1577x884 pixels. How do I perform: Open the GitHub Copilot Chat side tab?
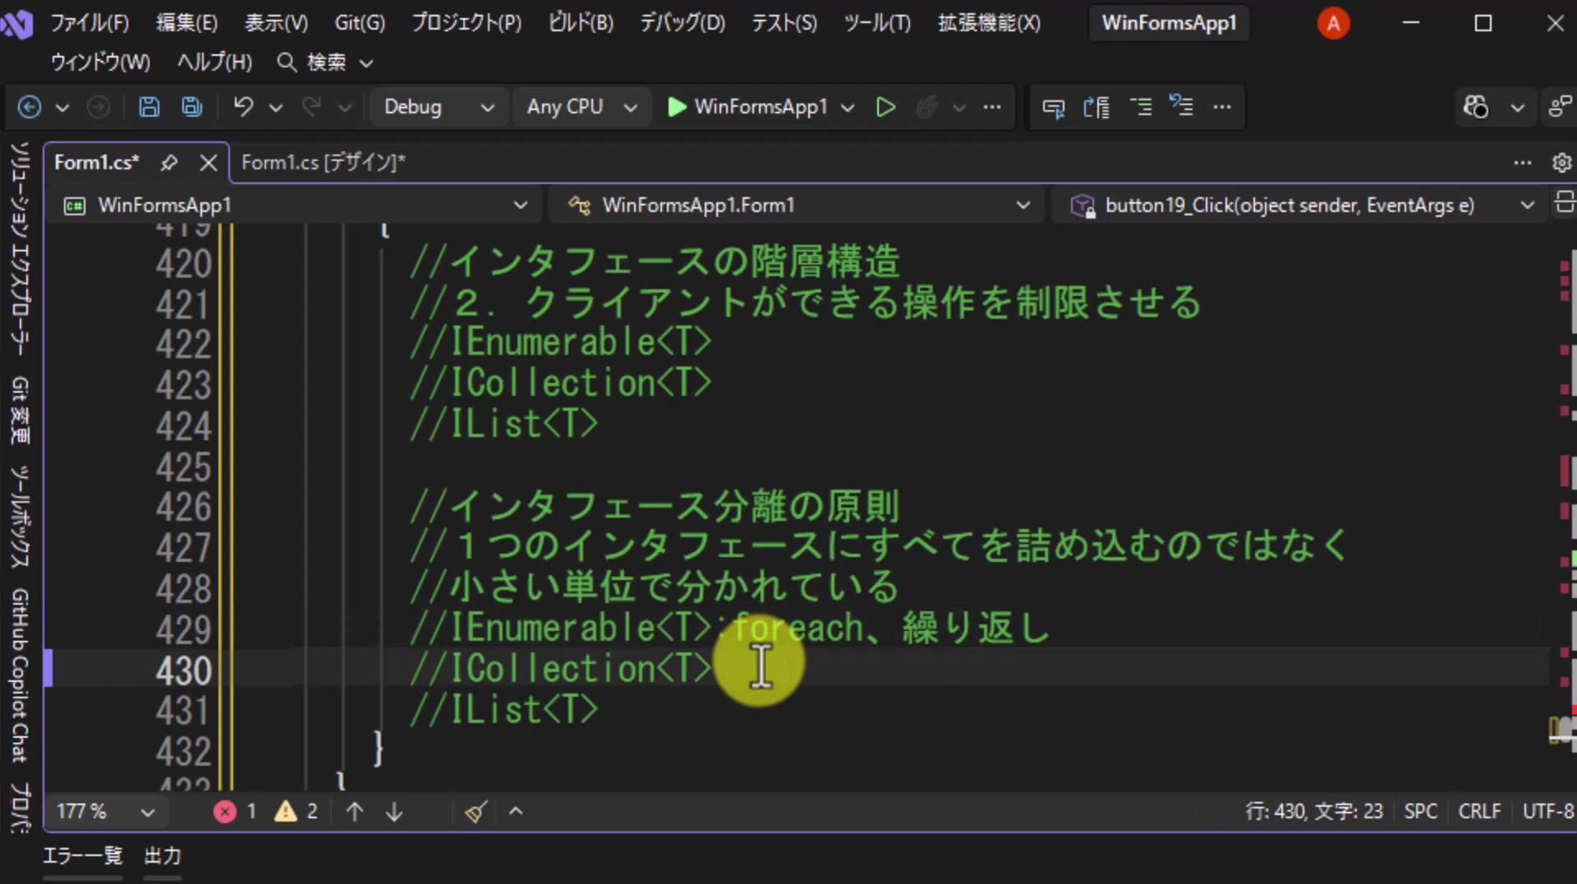click(x=20, y=675)
